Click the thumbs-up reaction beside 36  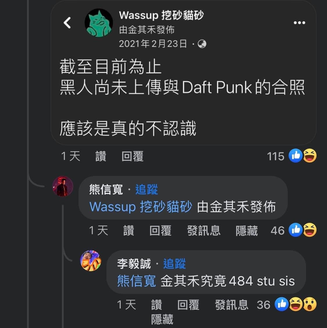[x=281, y=304]
